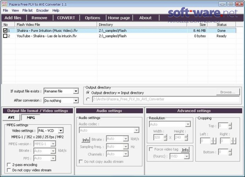
Task: Click the Cropping Top value field
Action: point(223,126)
